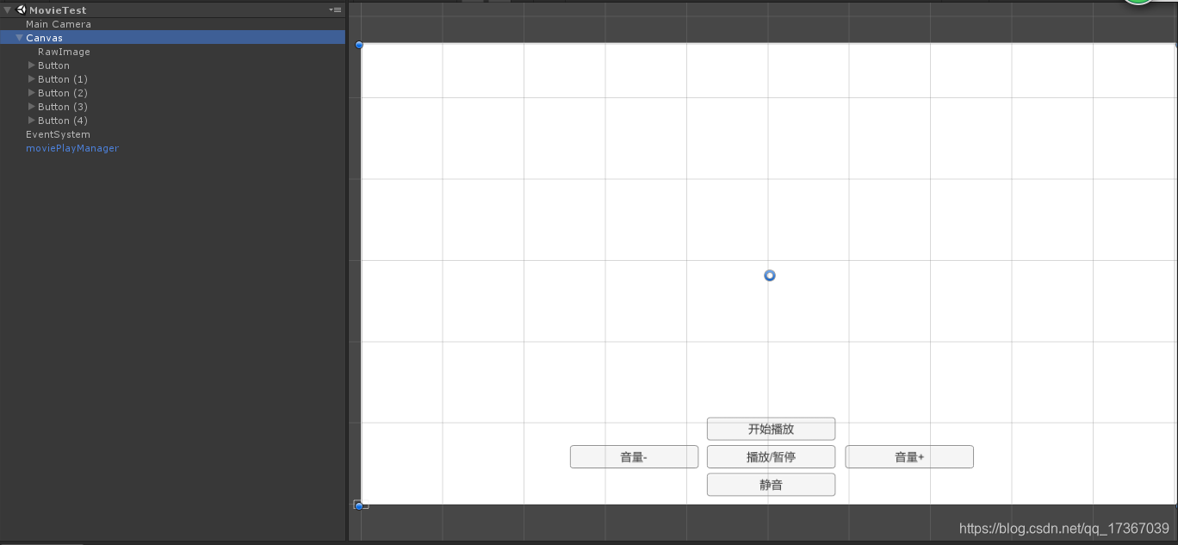Click the top-left blue anchor handle of the canvas
This screenshot has height=545, width=1178.
359,45
